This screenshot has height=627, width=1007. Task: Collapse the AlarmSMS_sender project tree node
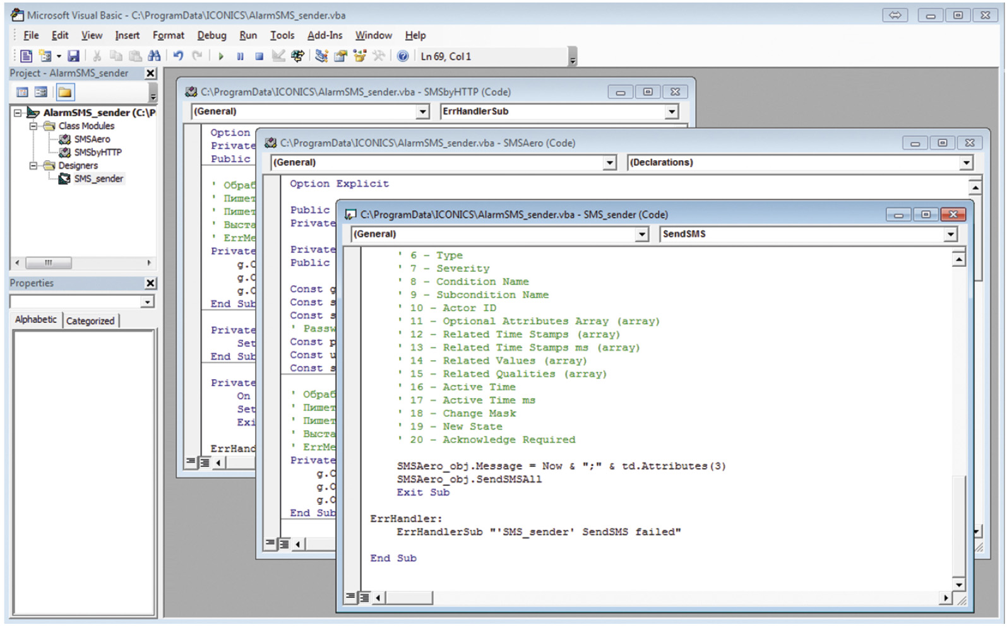tap(18, 113)
